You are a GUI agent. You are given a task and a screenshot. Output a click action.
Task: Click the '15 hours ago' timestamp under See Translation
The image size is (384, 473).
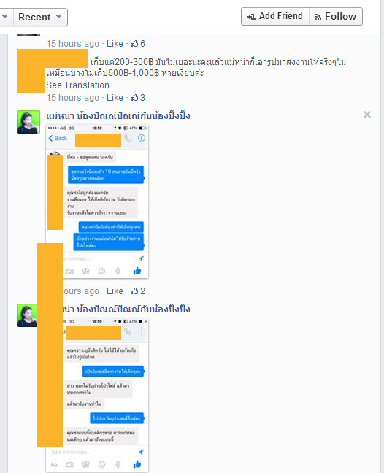click(73, 98)
